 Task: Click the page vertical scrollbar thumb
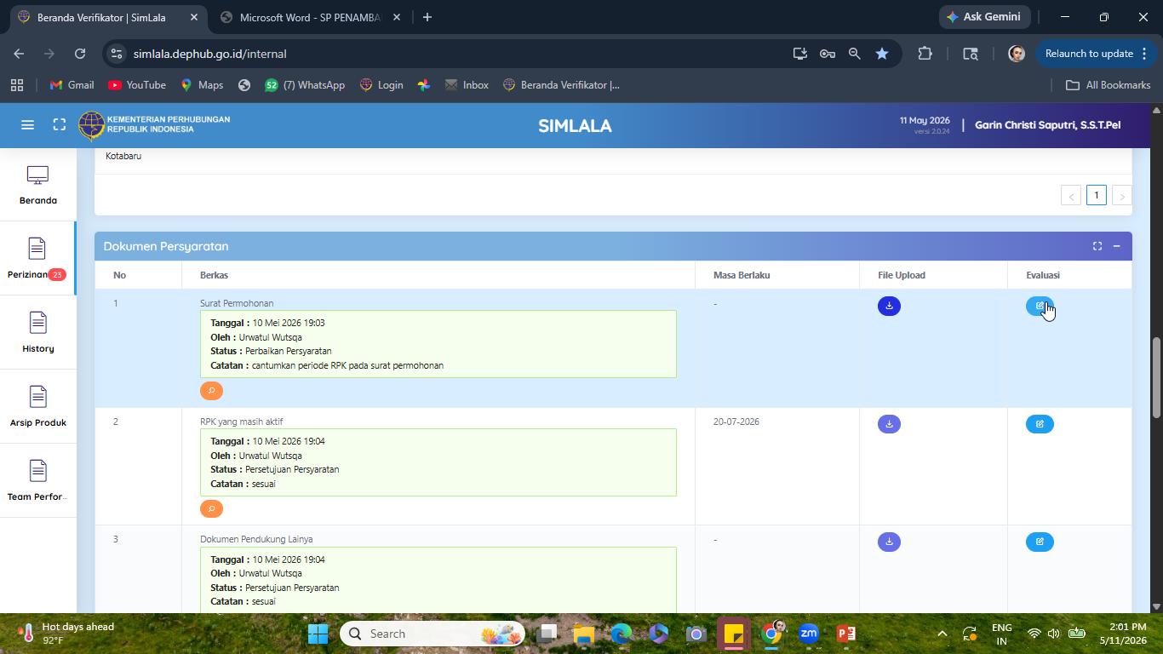(x=1156, y=379)
